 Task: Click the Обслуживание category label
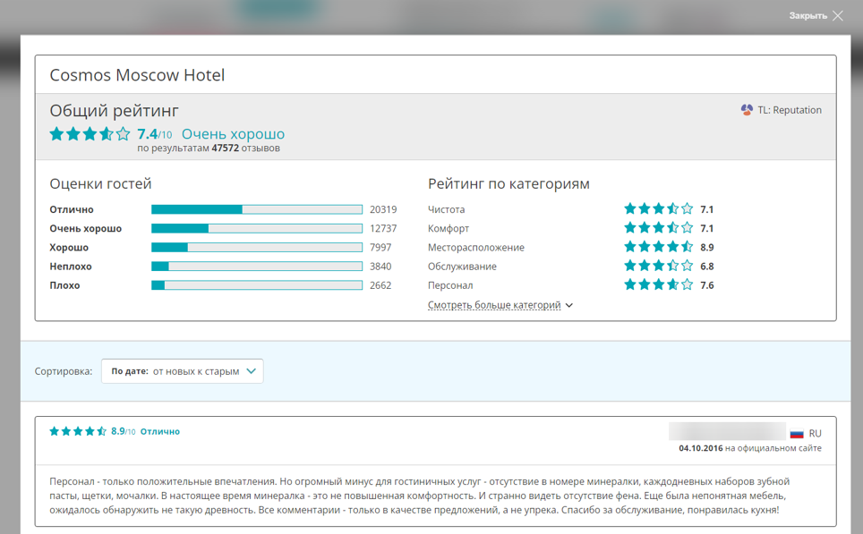point(462,267)
